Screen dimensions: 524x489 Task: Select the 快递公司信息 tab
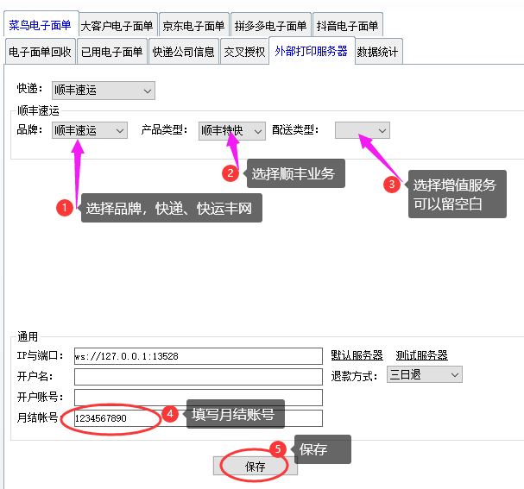coord(183,53)
